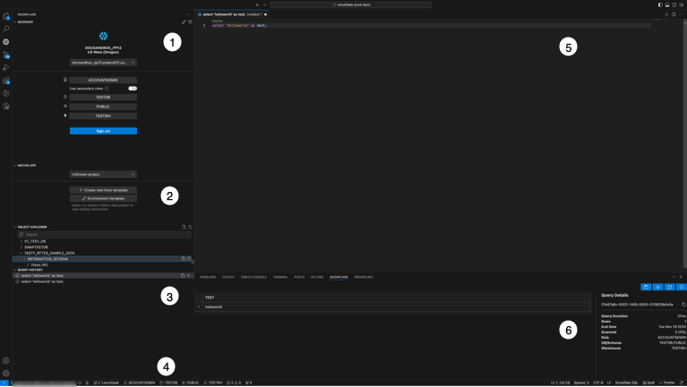The image size is (687, 387).
Task: Switch to the Terminal panel tab
Action: point(280,277)
